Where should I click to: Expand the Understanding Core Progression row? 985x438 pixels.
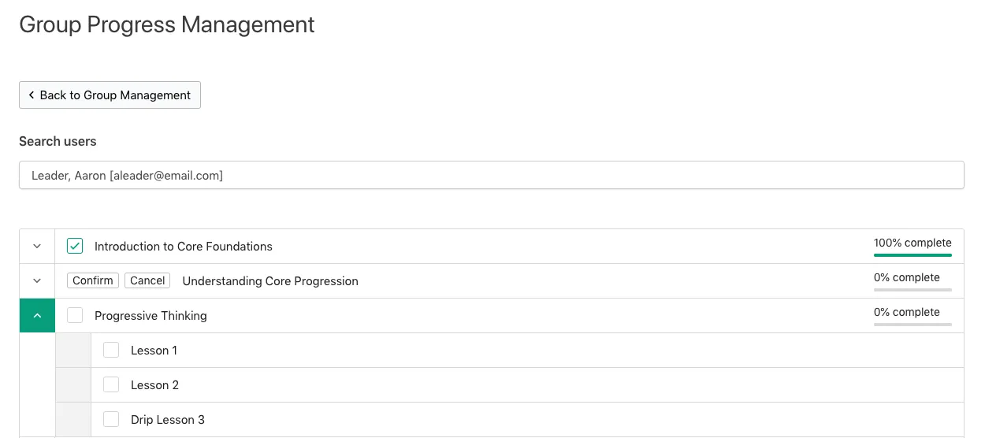tap(37, 281)
